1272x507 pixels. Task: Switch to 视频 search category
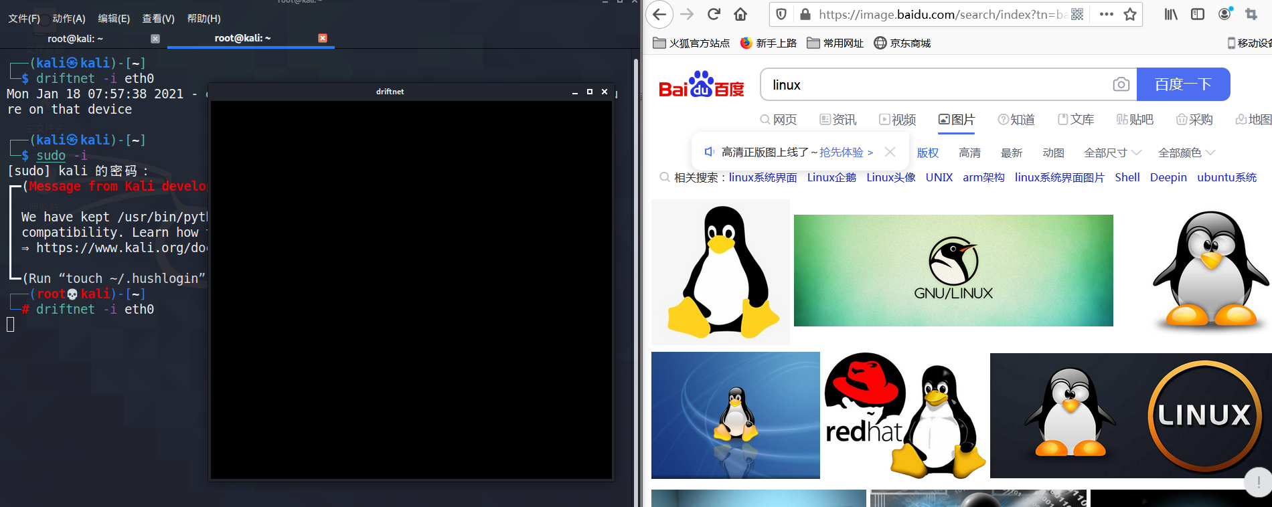[x=898, y=120]
